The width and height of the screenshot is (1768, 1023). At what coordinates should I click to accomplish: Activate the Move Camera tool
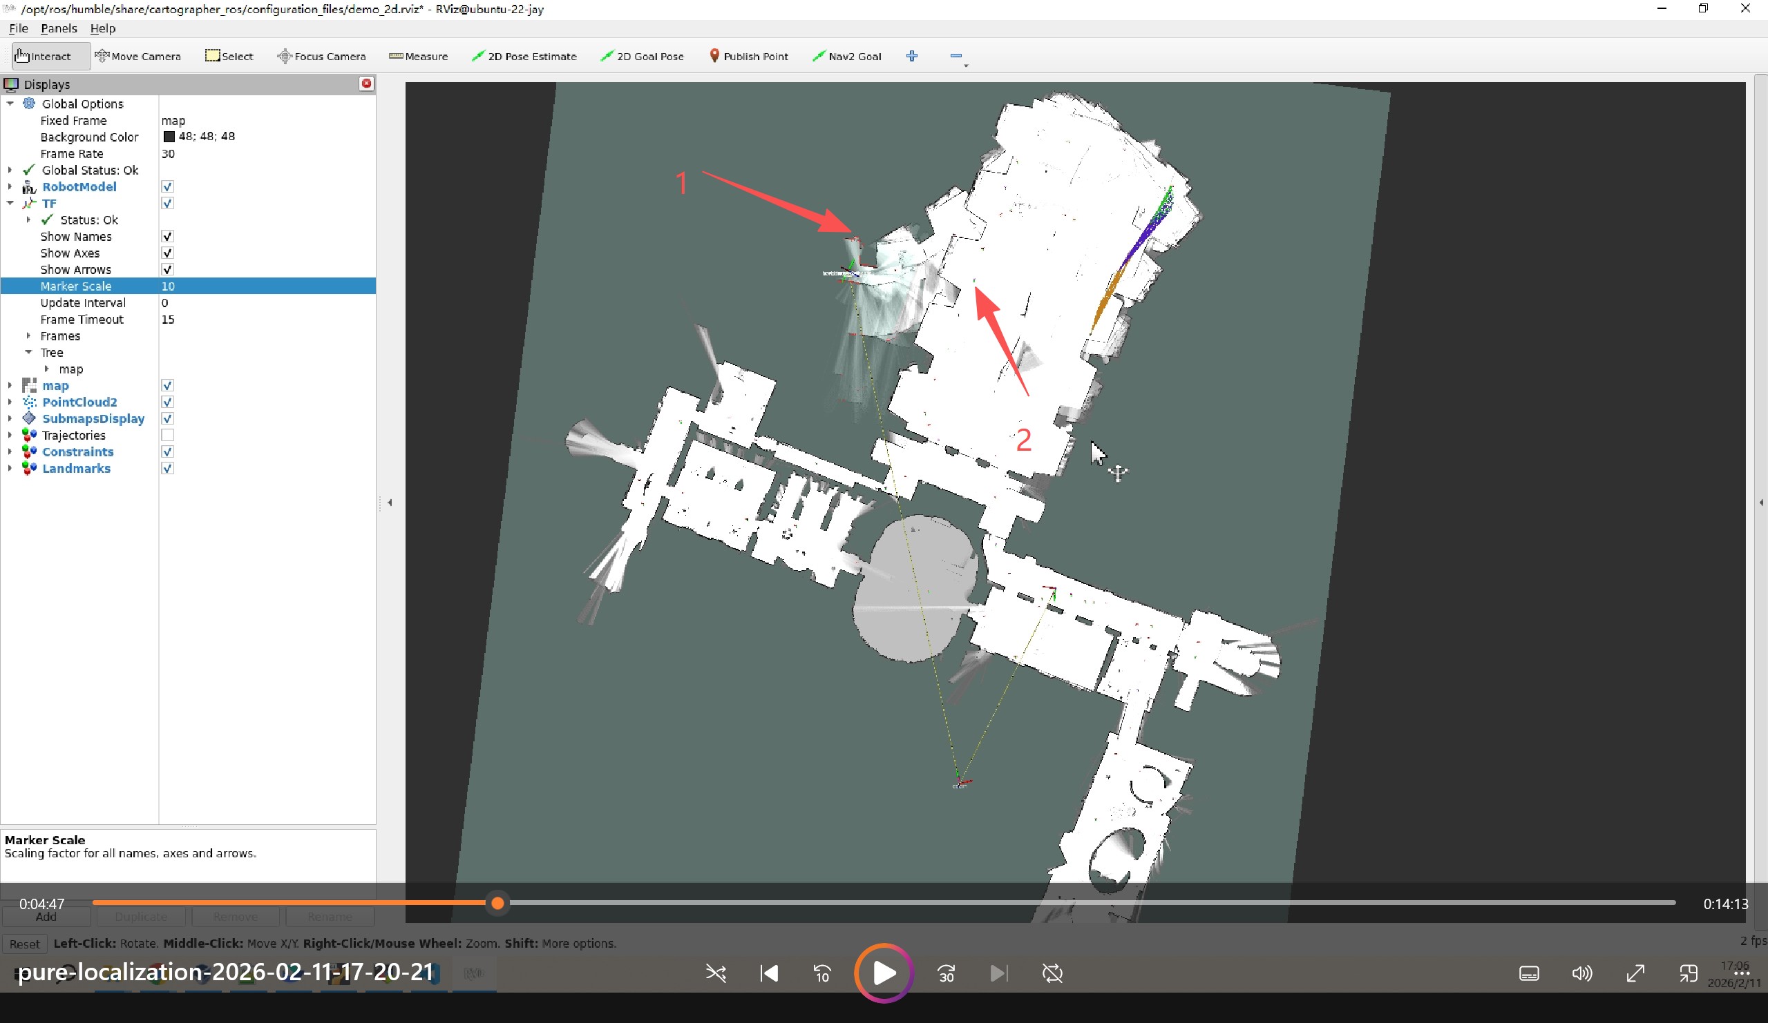point(138,56)
